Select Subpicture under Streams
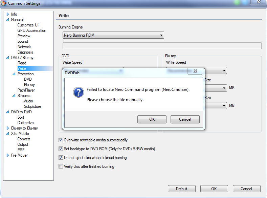 (32, 106)
